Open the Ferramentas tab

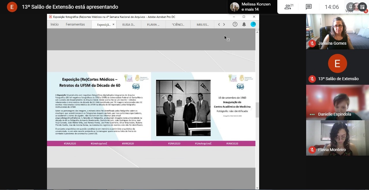tap(75, 25)
